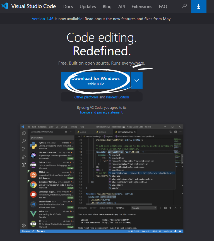Click the notifications bell in status bar
The image size is (214, 241).
point(180,231)
